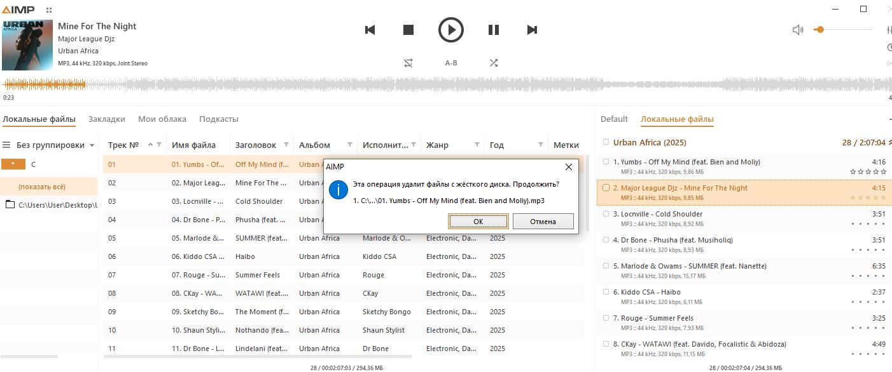Select the Локальные файлы playlist tab beside Default
892x372 pixels.
[x=677, y=119]
